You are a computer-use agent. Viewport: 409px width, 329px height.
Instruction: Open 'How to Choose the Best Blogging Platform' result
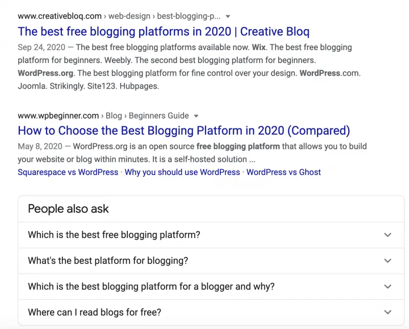(x=184, y=130)
